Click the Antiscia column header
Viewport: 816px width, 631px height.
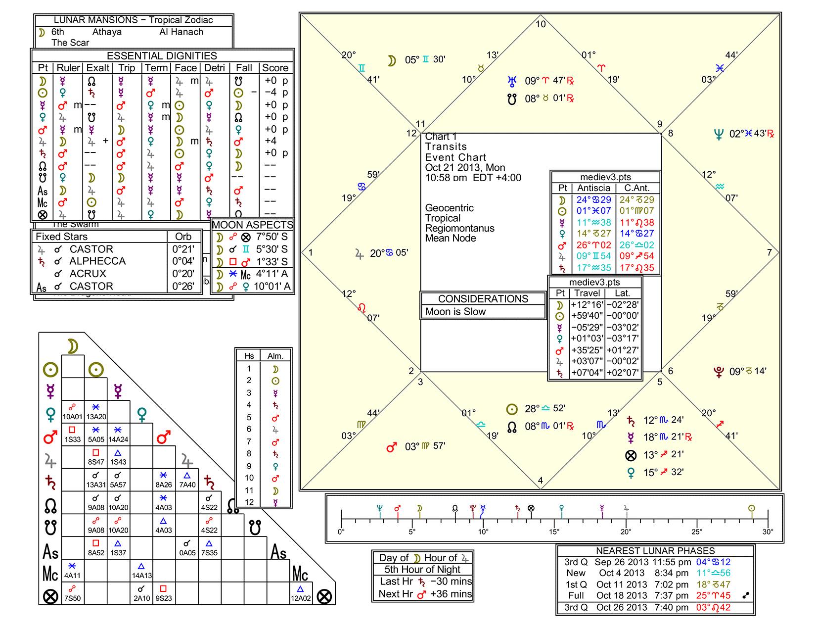[x=593, y=188]
